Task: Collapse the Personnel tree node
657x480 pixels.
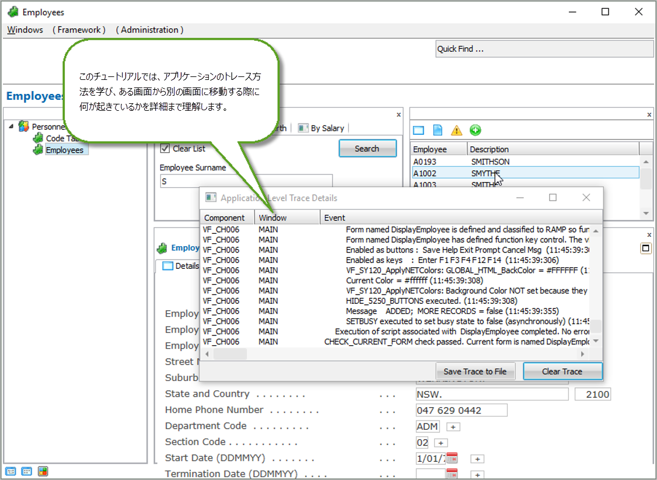Action: coord(11,126)
